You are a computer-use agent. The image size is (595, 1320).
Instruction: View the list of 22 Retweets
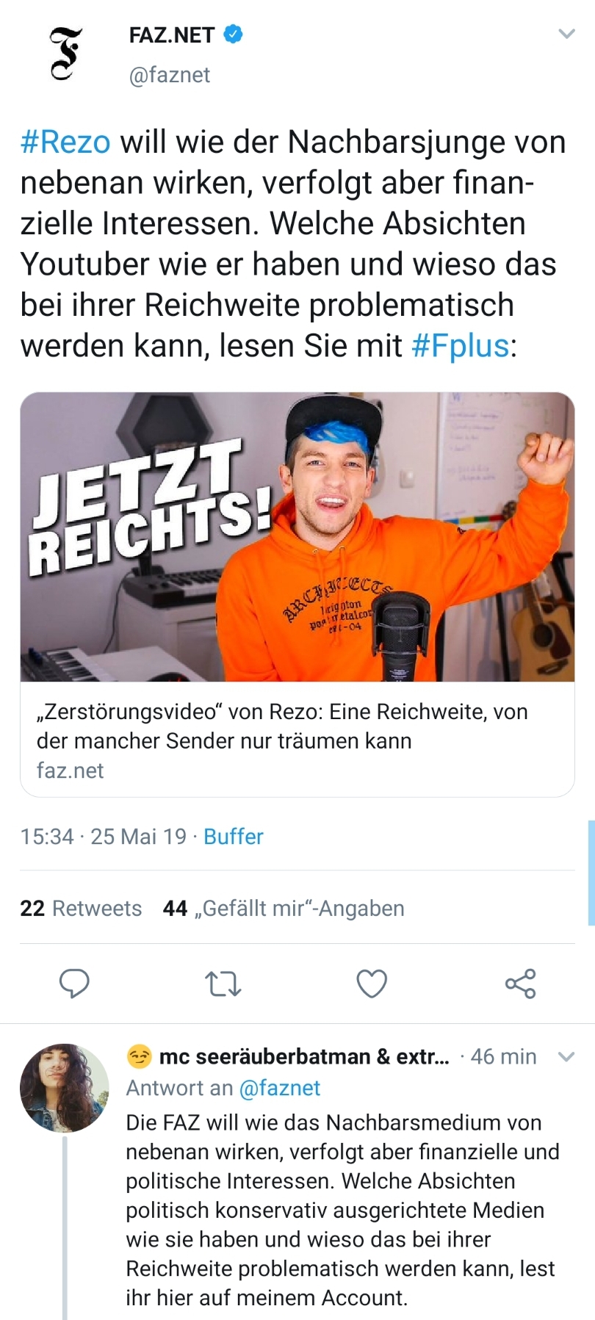coord(81,908)
